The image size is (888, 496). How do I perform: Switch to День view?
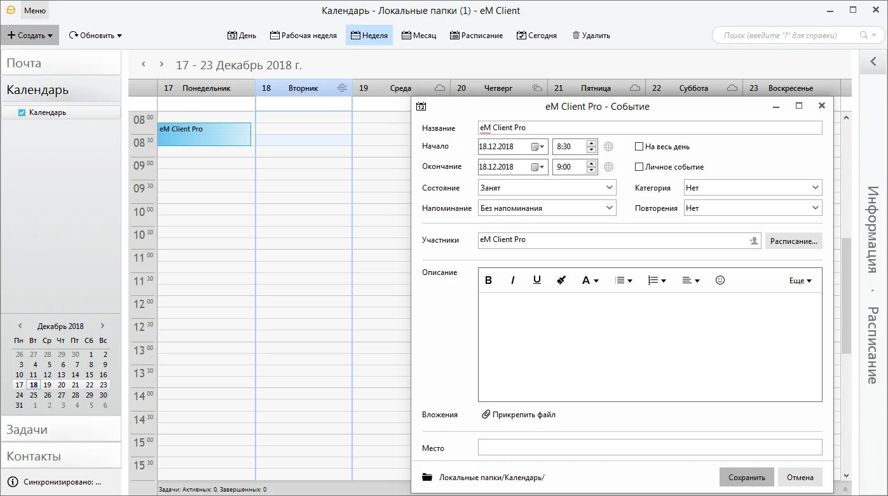click(x=242, y=36)
